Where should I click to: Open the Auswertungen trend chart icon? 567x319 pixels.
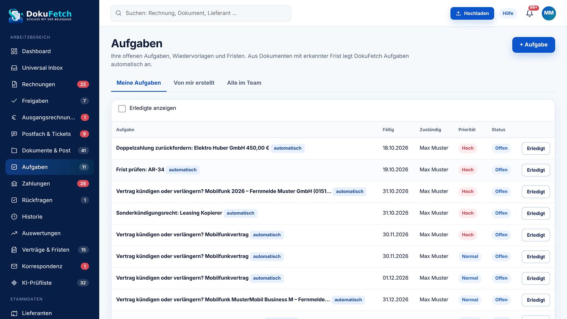[x=14, y=233]
